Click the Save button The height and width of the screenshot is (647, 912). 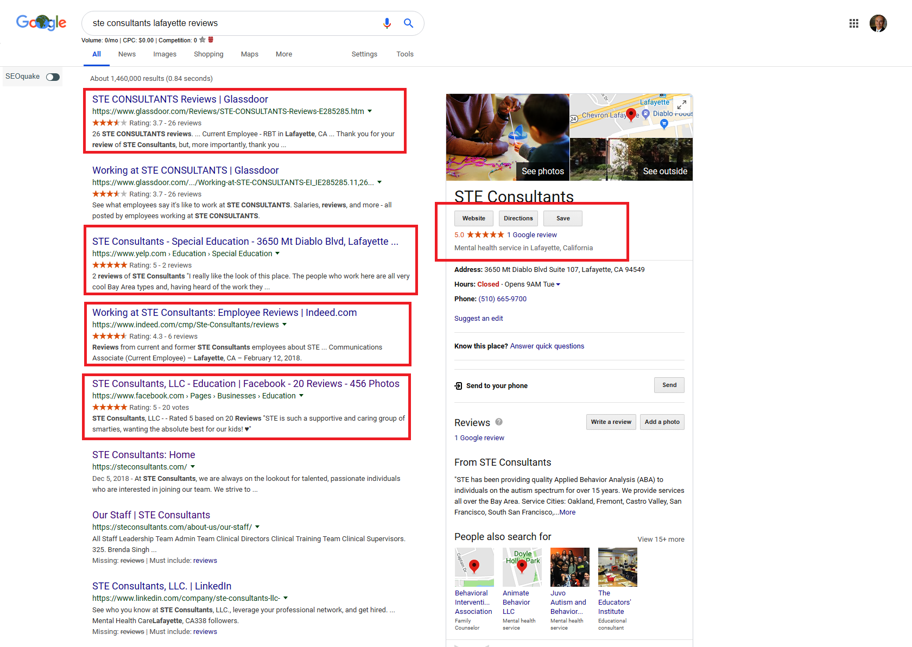click(x=563, y=218)
